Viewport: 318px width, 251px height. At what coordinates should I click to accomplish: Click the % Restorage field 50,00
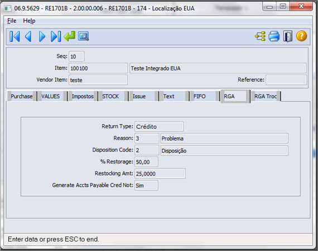click(146, 162)
